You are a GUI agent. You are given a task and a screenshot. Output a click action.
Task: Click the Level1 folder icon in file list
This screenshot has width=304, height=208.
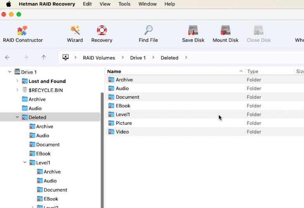111,114
